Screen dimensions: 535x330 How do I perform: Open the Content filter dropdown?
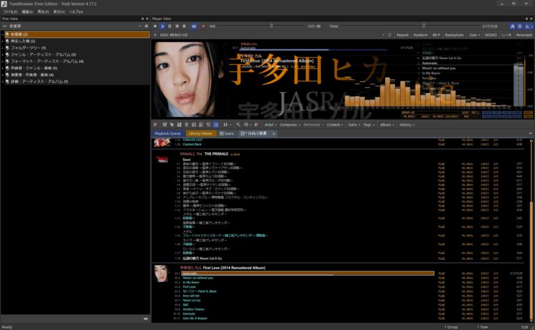click(x=334, y=125)
